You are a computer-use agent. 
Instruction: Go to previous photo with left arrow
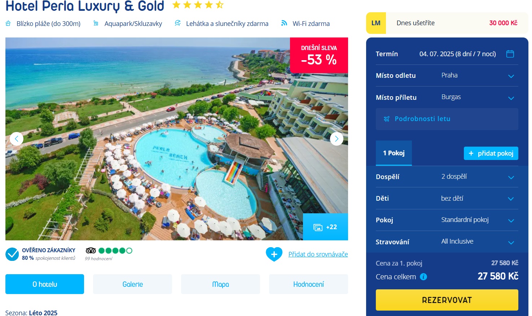point(17,139)
